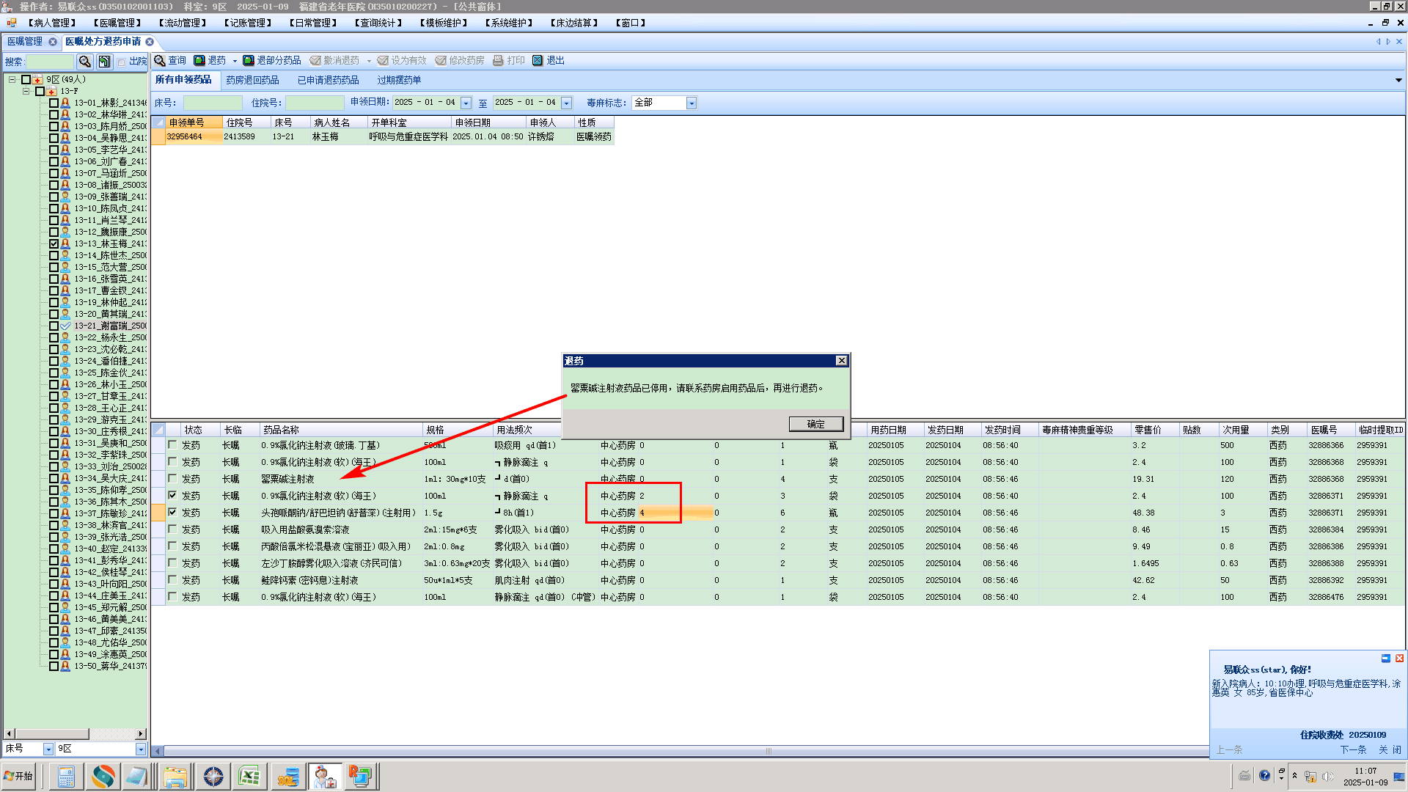
Task: Open the 查询统计 menu
Action: 378,23
